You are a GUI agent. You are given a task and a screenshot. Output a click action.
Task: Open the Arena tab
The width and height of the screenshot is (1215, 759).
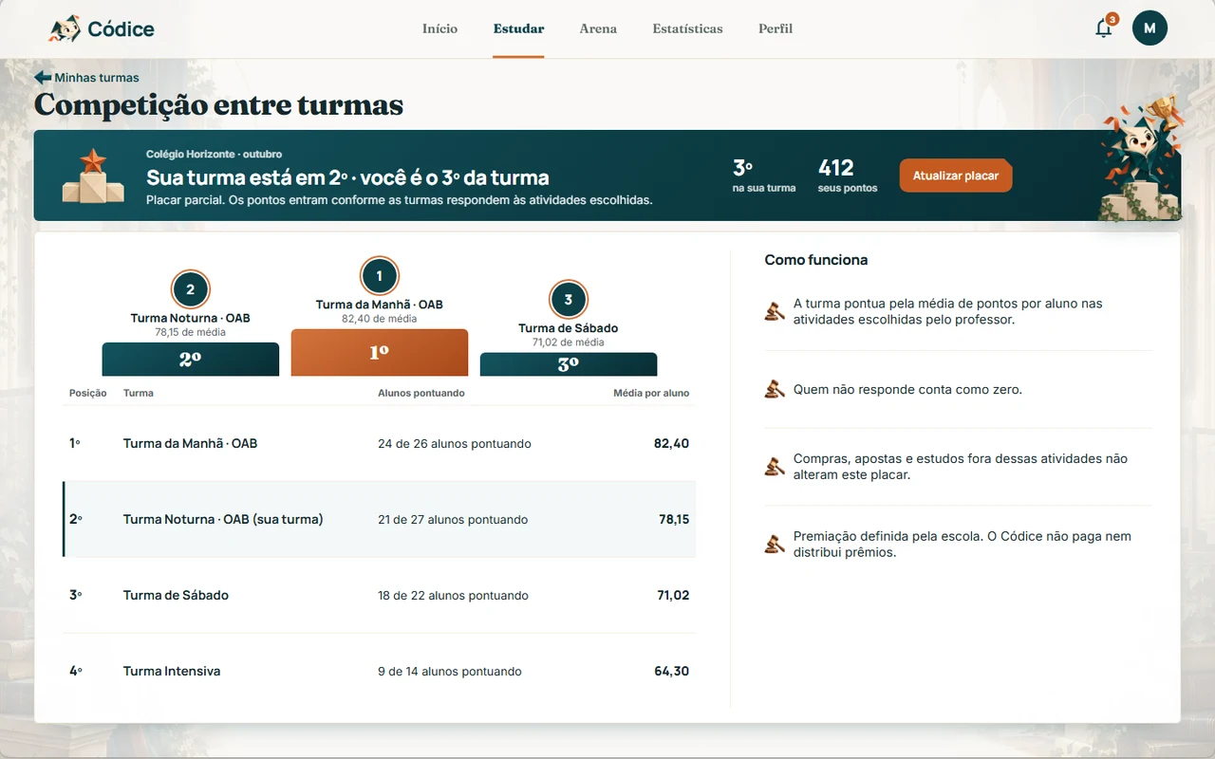[x=598, y=28]
